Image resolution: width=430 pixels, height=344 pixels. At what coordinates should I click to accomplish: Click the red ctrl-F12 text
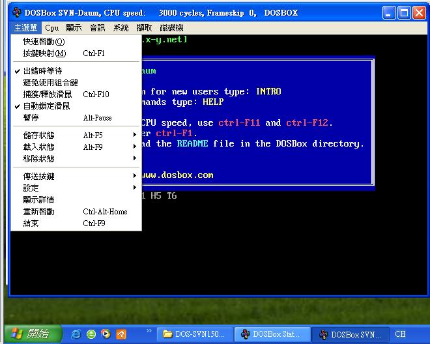[307, 122]
